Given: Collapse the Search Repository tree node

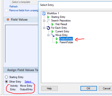Looking at the screenshot, I should click(x=44, y=21).
